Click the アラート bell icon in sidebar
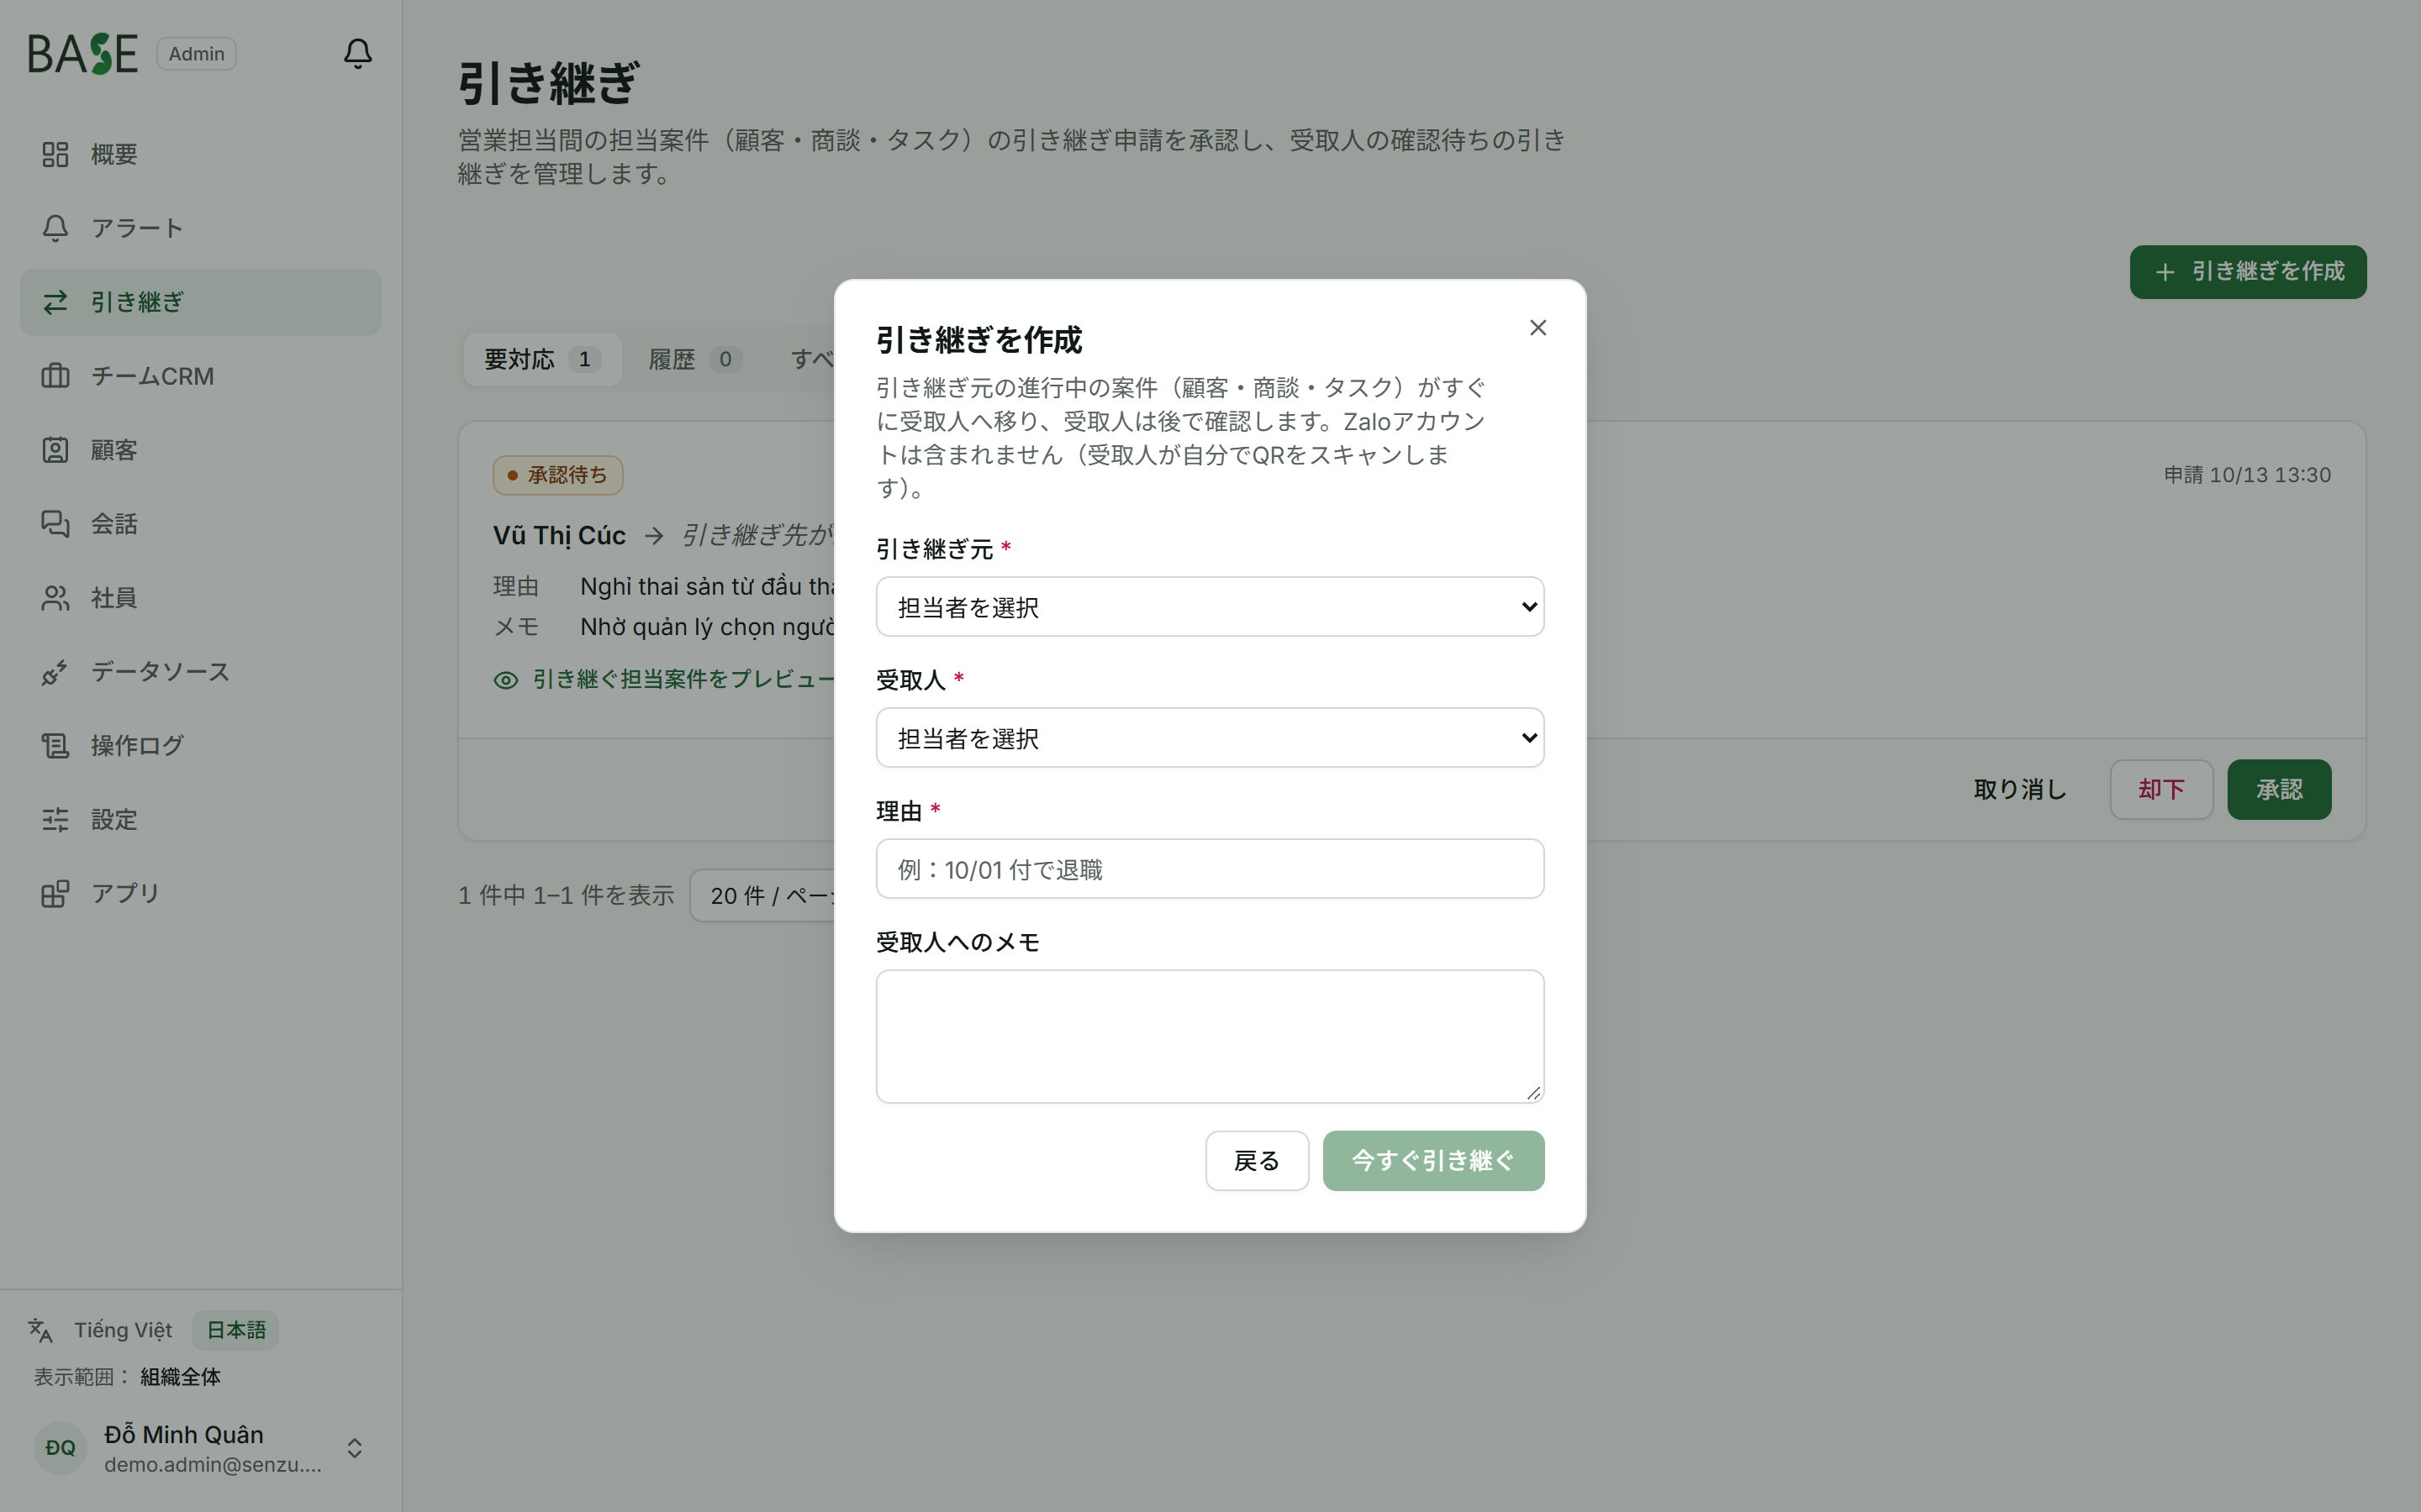Viewport: 2421px width, 1512px height. 55,228
